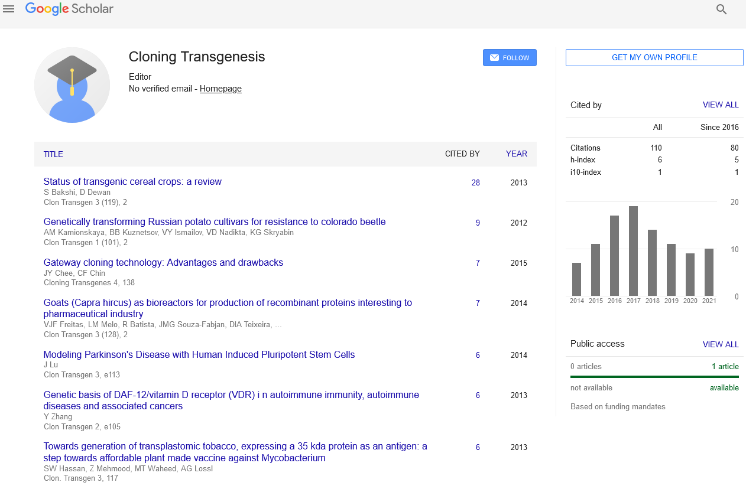Click the green public access progress bar
746x489 pixels.
pyautogui.click(x=654, y=376)
